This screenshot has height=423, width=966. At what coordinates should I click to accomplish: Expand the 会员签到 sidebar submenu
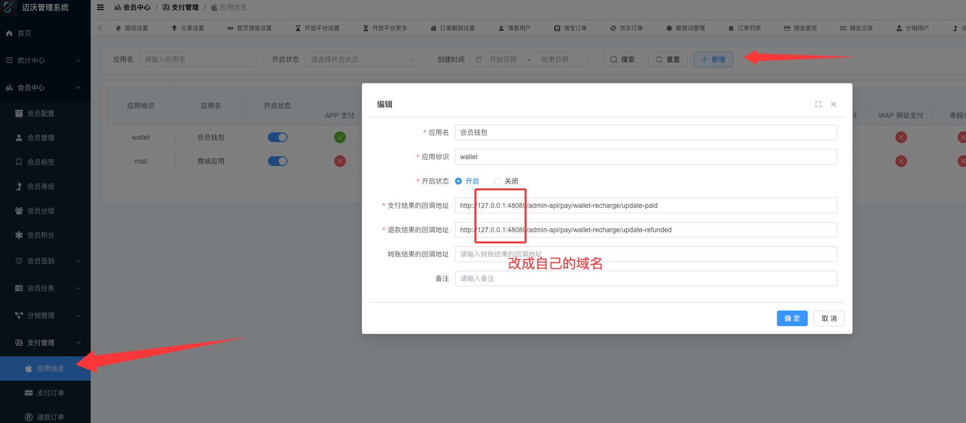point(45,261)
